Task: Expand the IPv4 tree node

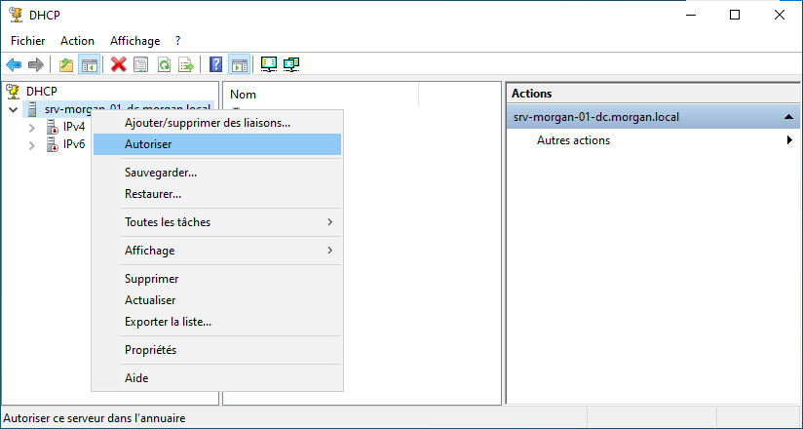Action: tap(31, 127)
